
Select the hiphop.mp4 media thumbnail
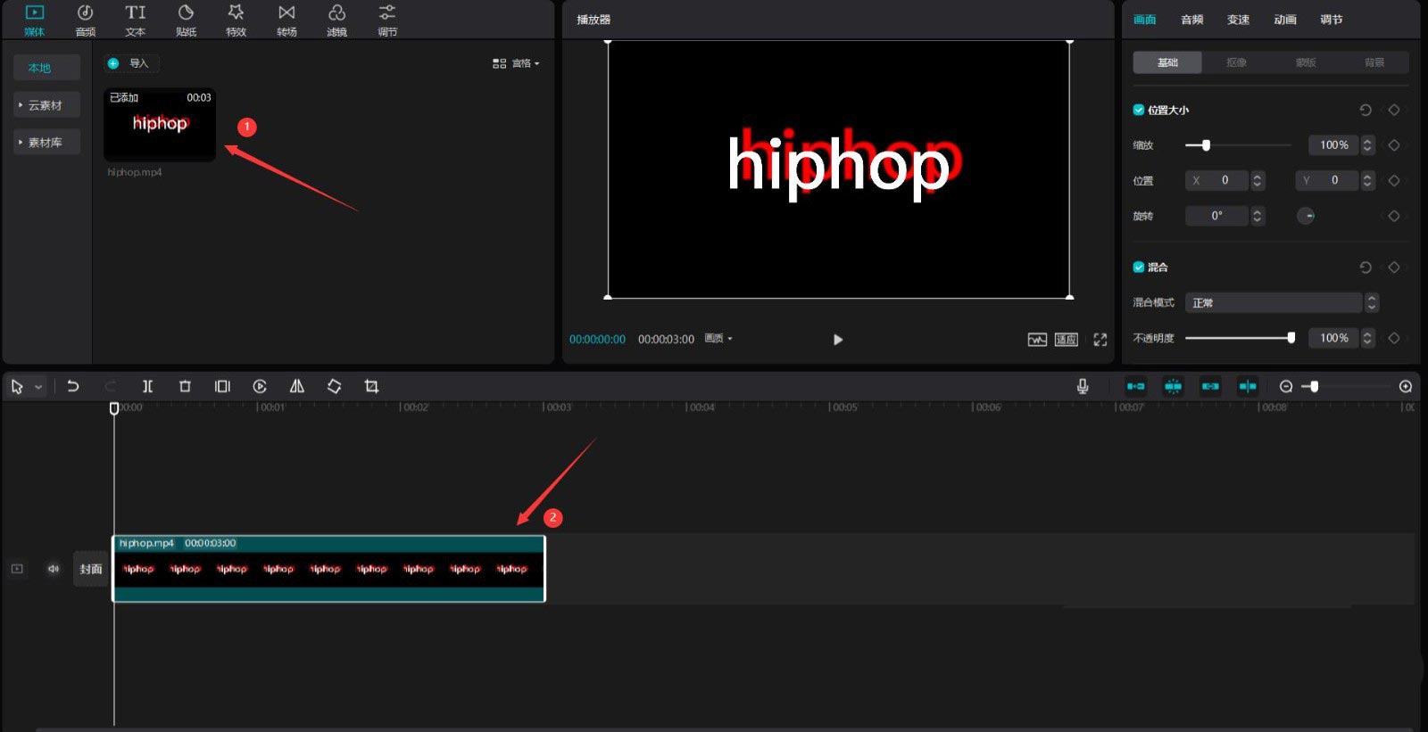click(160, 125)
